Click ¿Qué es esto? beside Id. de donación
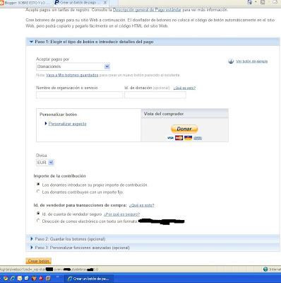This screenshot has height=283, width=281. [x=184, y=88]
